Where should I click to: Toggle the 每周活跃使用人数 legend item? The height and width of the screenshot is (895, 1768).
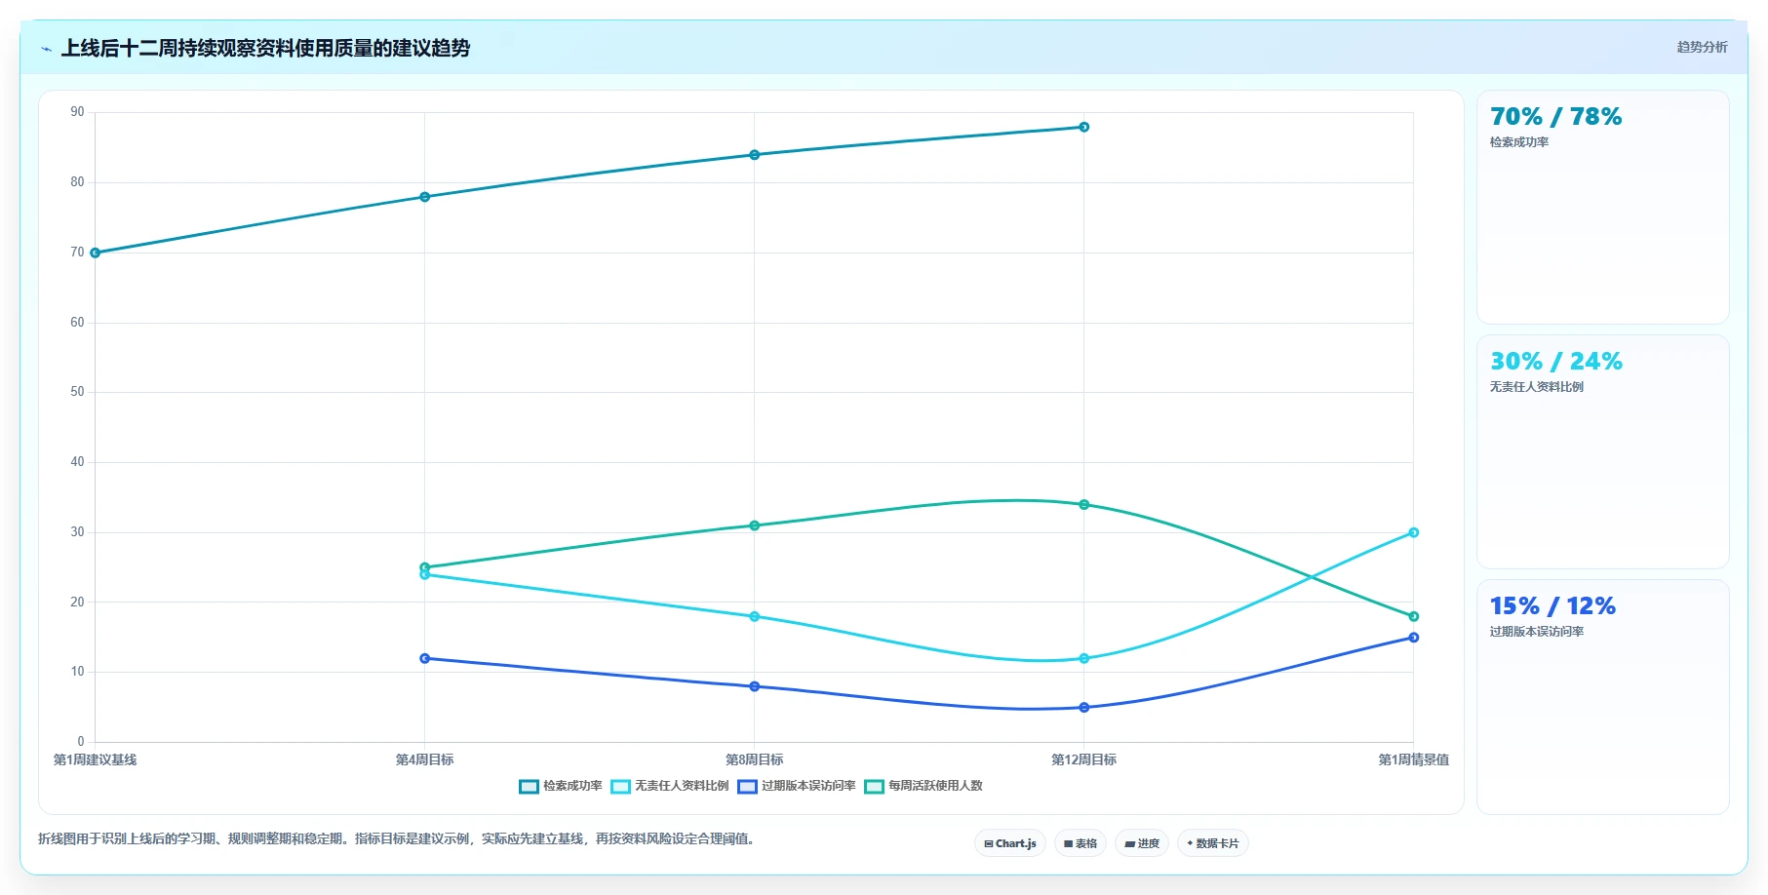coord(923,786)
